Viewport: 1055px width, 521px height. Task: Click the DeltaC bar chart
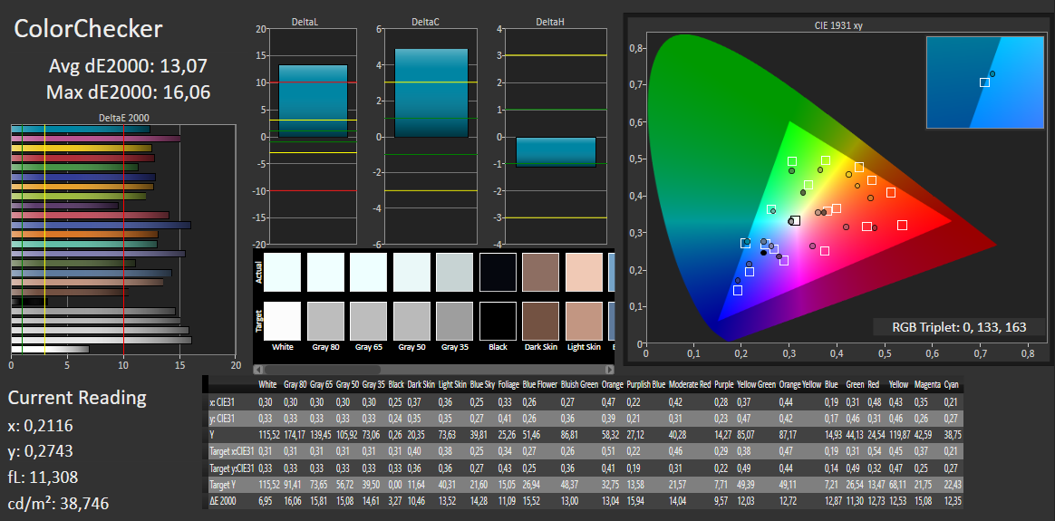tap(431, 137)
